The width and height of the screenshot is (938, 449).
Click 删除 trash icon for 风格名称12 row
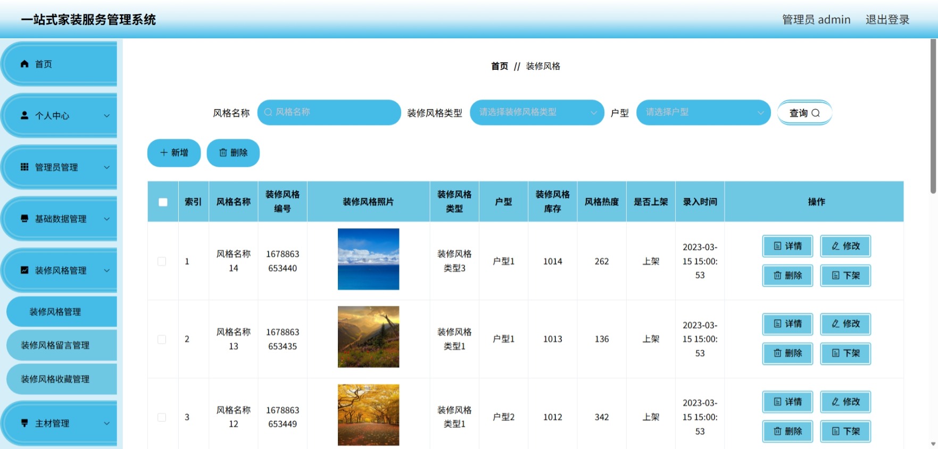coord(777,431)
